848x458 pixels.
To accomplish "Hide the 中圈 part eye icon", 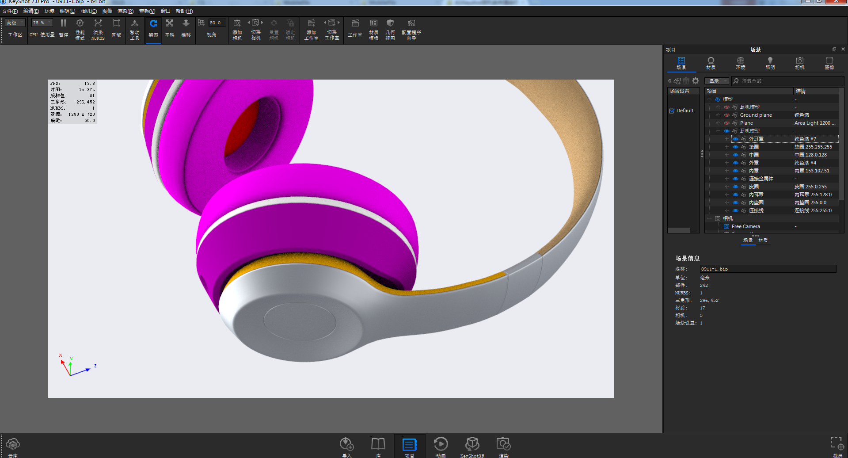I will point(735,155).
